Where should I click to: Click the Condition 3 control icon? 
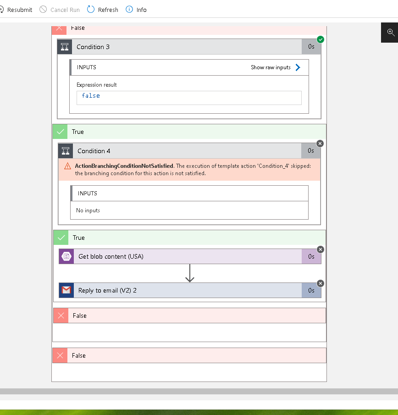click(65, 47)
